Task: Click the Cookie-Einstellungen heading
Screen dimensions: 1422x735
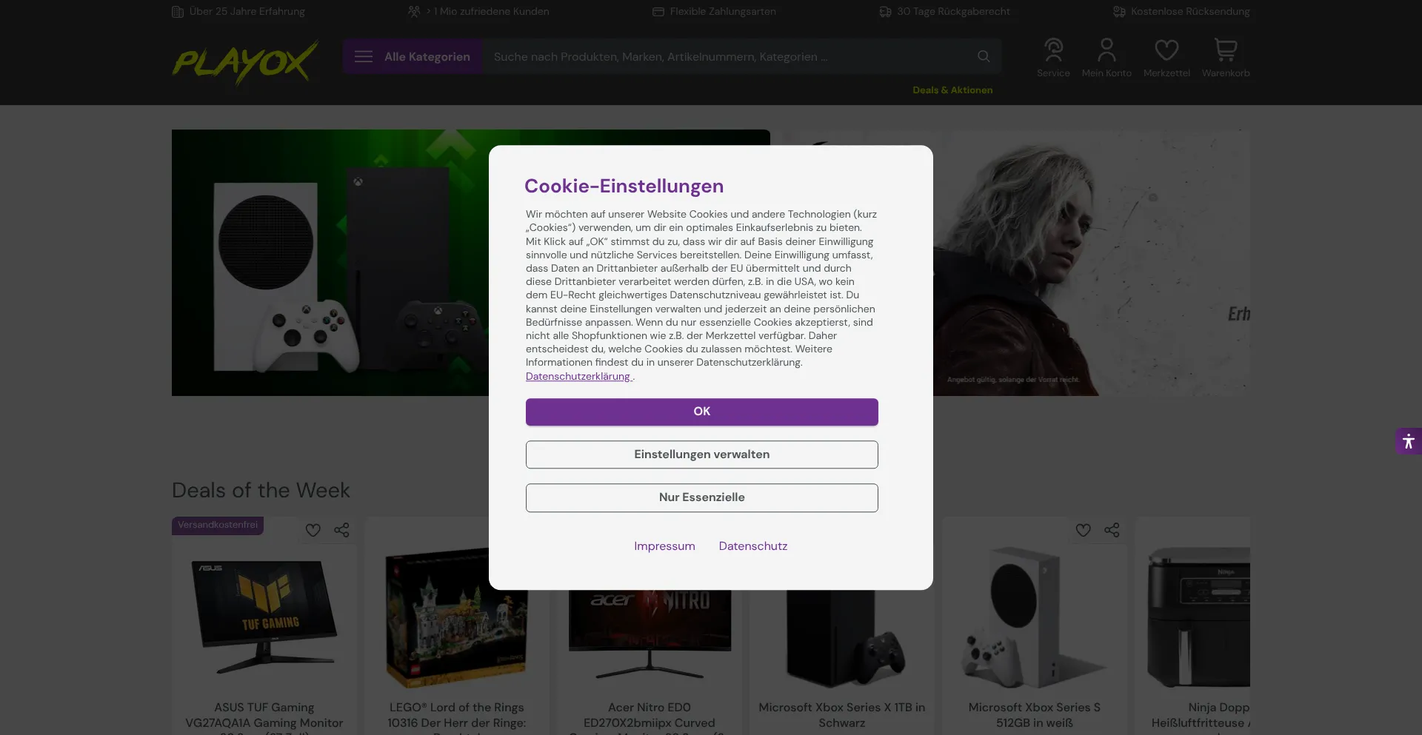Action: [x=624, y=187]
